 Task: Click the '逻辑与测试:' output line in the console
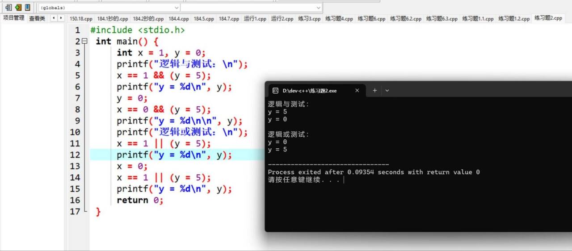click(x=289, y=104)
